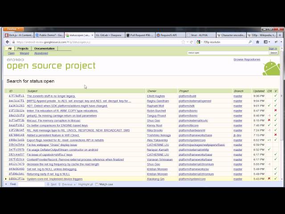Toggle the Match case checkbox
The width and height of the screenshot is (285, 214).
[x=97, y=184]
